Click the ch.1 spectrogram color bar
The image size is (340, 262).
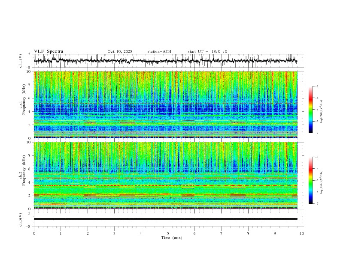310,110
